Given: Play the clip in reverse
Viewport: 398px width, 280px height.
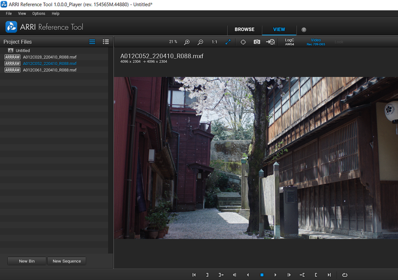Looking at the screenshot, I should point(248,275).
